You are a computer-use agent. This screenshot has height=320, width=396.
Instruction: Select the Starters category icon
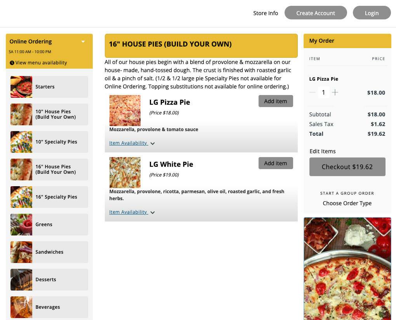[21, 86]
